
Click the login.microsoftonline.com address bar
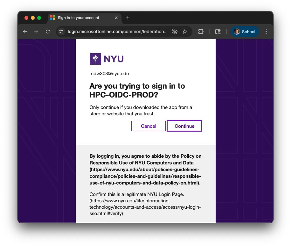pyautogui.click(x=117, y=32)
